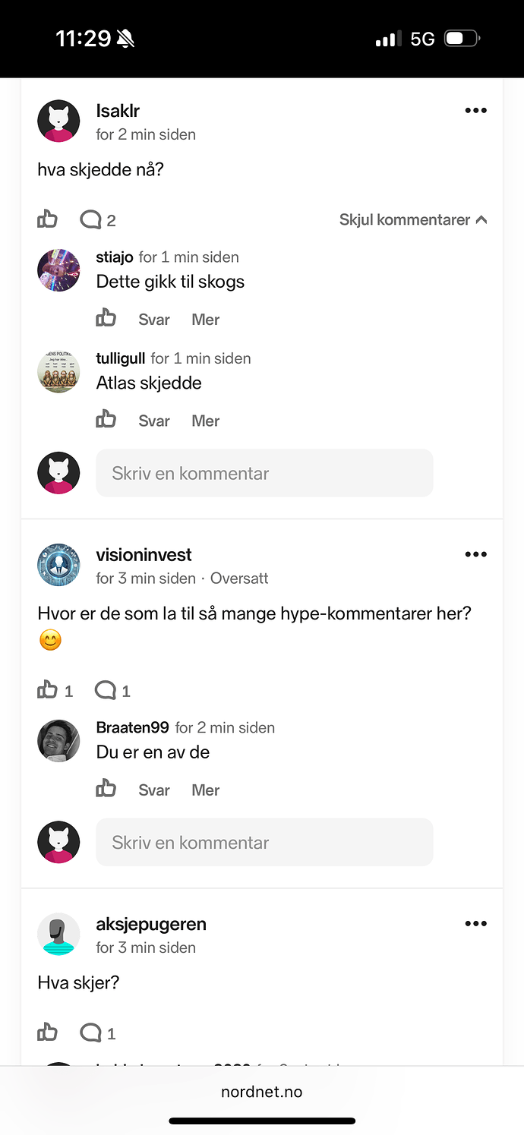Image resolution: width=524 pixels, height=1135 pixels.
Task: Like stiajo's comment "Dette gikk til skogs"
Action: 106,319
